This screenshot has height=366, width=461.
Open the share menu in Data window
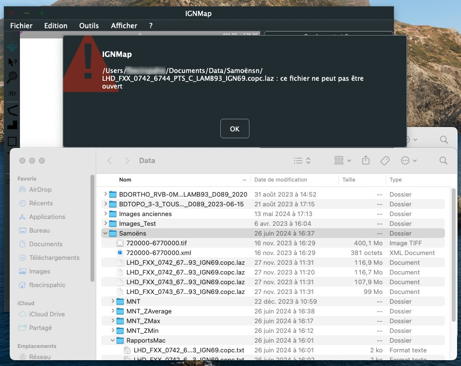(366, 160)
